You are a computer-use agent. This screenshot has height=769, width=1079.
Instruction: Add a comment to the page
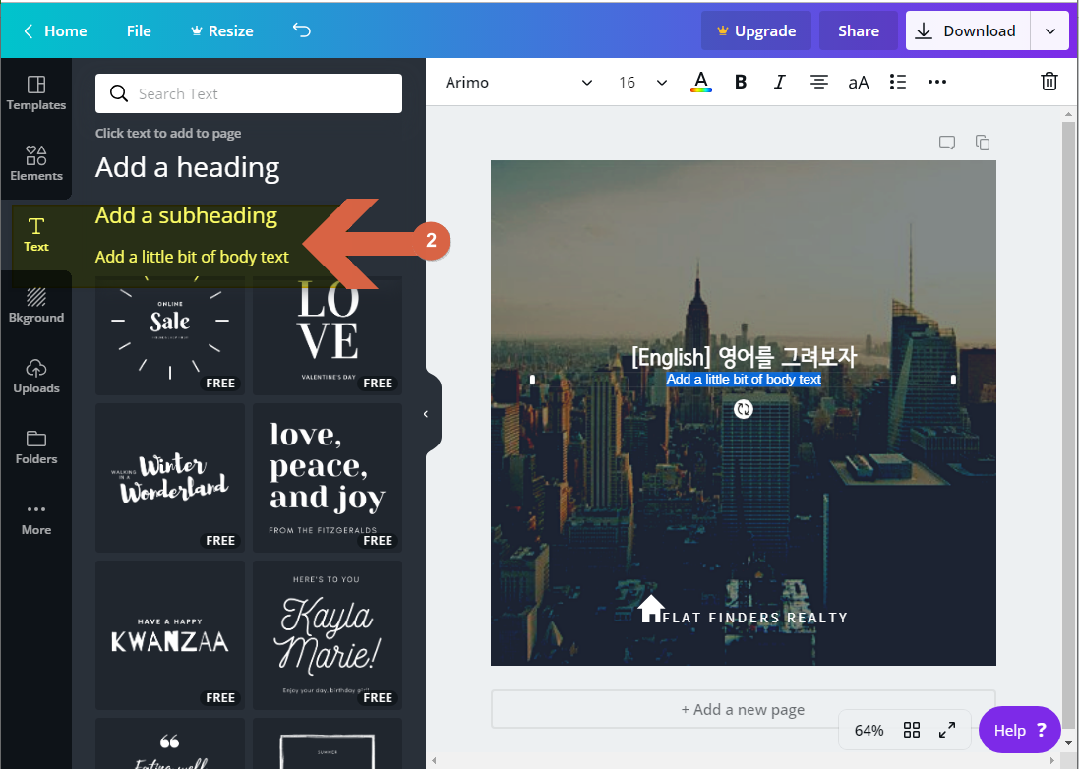click(x=947, y=143)
